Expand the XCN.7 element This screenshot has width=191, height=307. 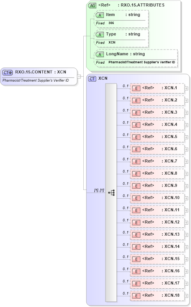pos(186,162)
